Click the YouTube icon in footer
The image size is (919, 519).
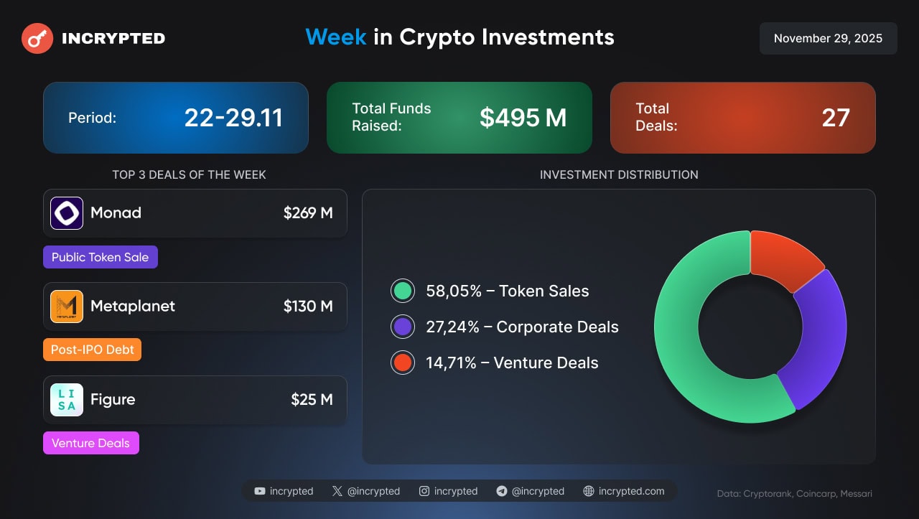point(260,492)
